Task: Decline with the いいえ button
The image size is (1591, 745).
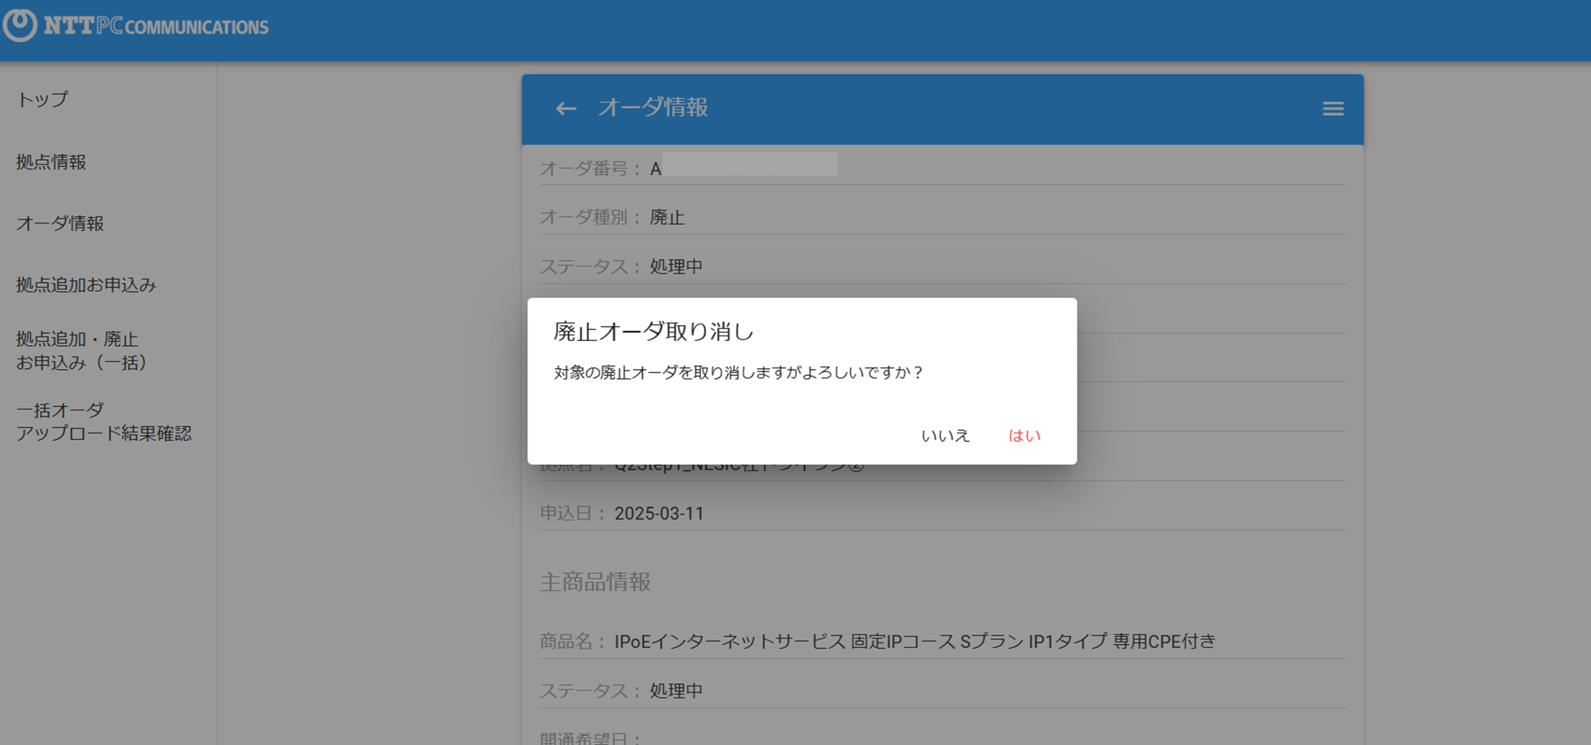Action: point(945,436)
